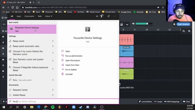Click Open in the preview pane

[x=68, y=51]
